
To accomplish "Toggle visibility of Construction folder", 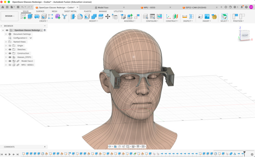I will [10, 53].
